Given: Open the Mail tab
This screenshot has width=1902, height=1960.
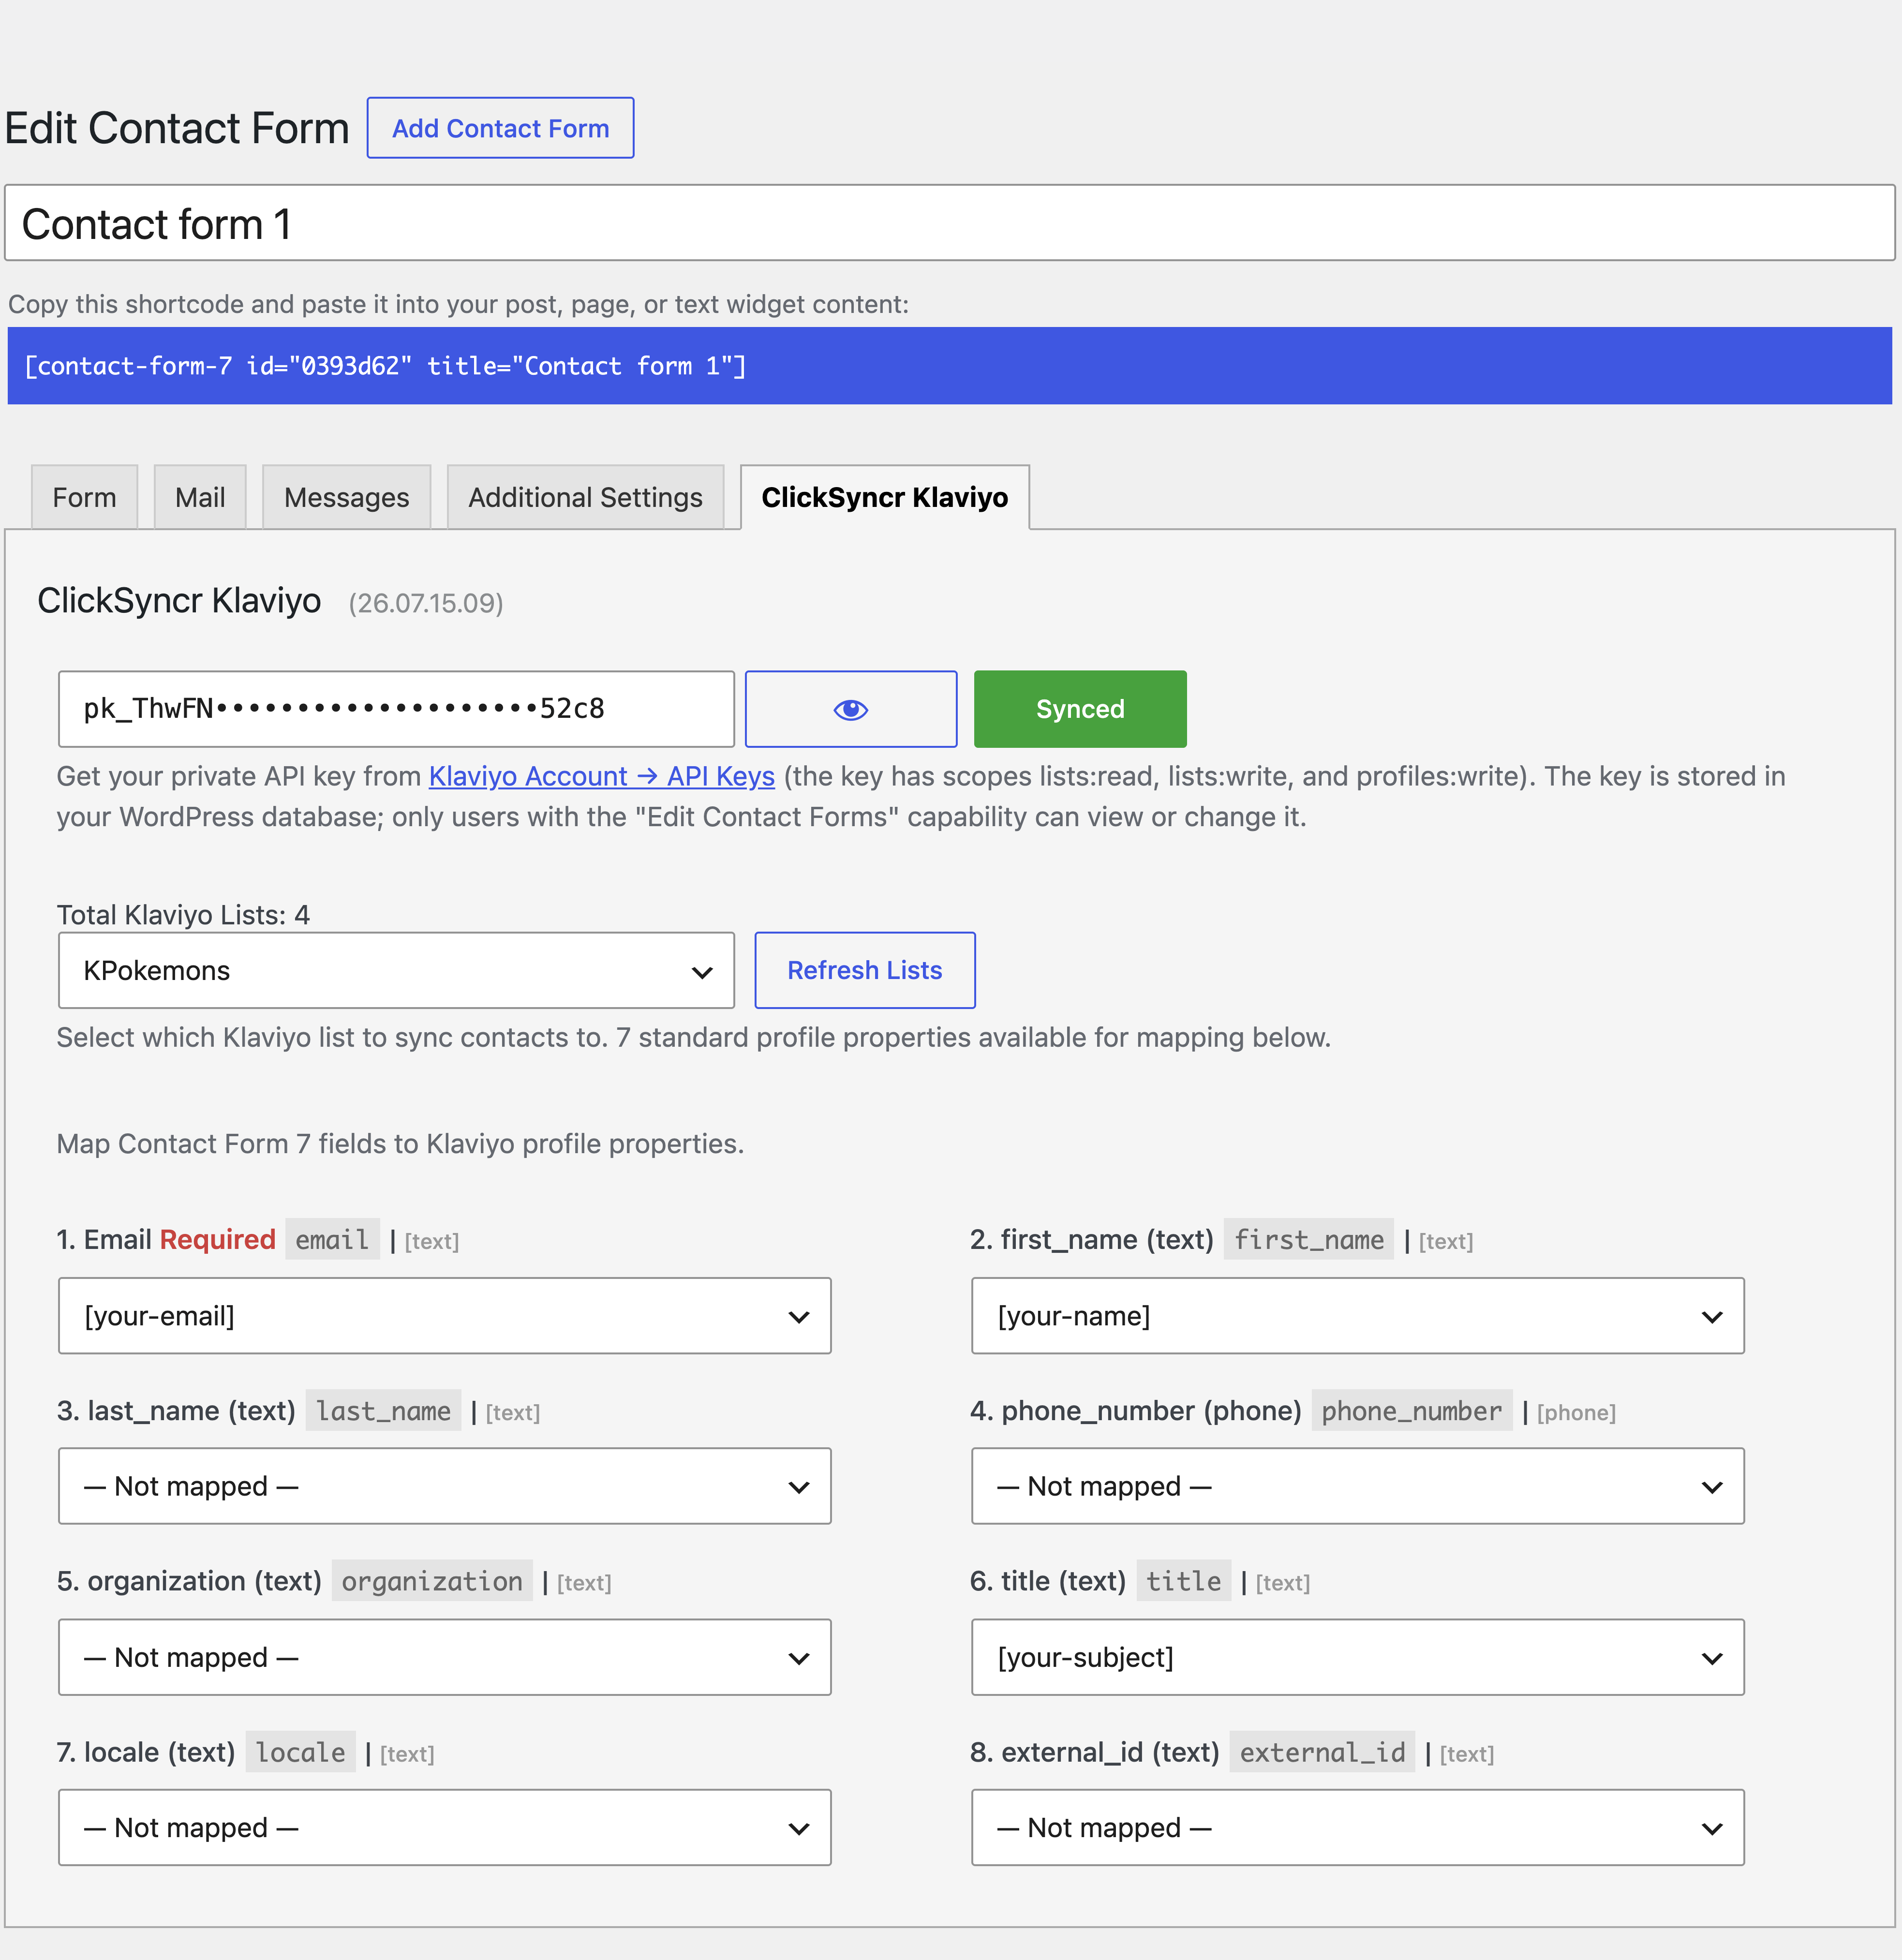Looking at the screenshot, I should (x=200, y=497).
